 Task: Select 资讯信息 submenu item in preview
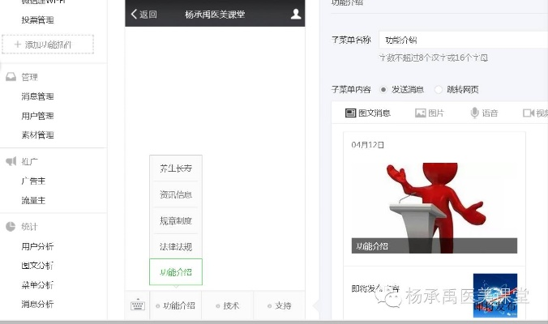(x=176, y=194)
